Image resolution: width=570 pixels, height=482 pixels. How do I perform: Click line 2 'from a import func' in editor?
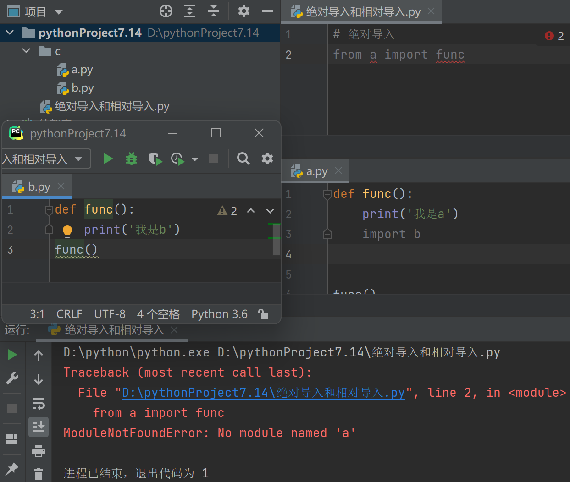[398, 55]
